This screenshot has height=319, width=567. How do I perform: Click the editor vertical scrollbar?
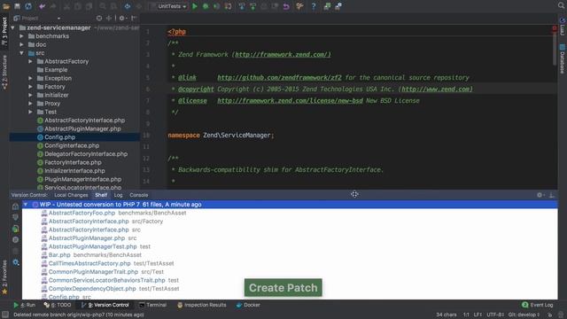[555, 49]
